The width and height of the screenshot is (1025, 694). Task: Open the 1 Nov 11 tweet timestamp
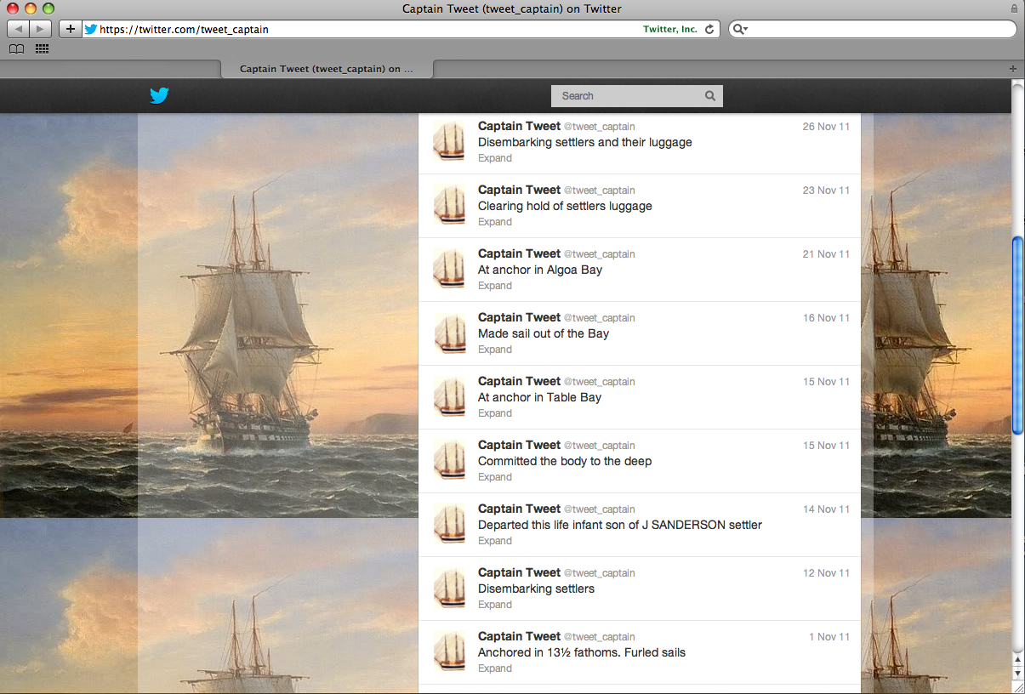(829, 637)
